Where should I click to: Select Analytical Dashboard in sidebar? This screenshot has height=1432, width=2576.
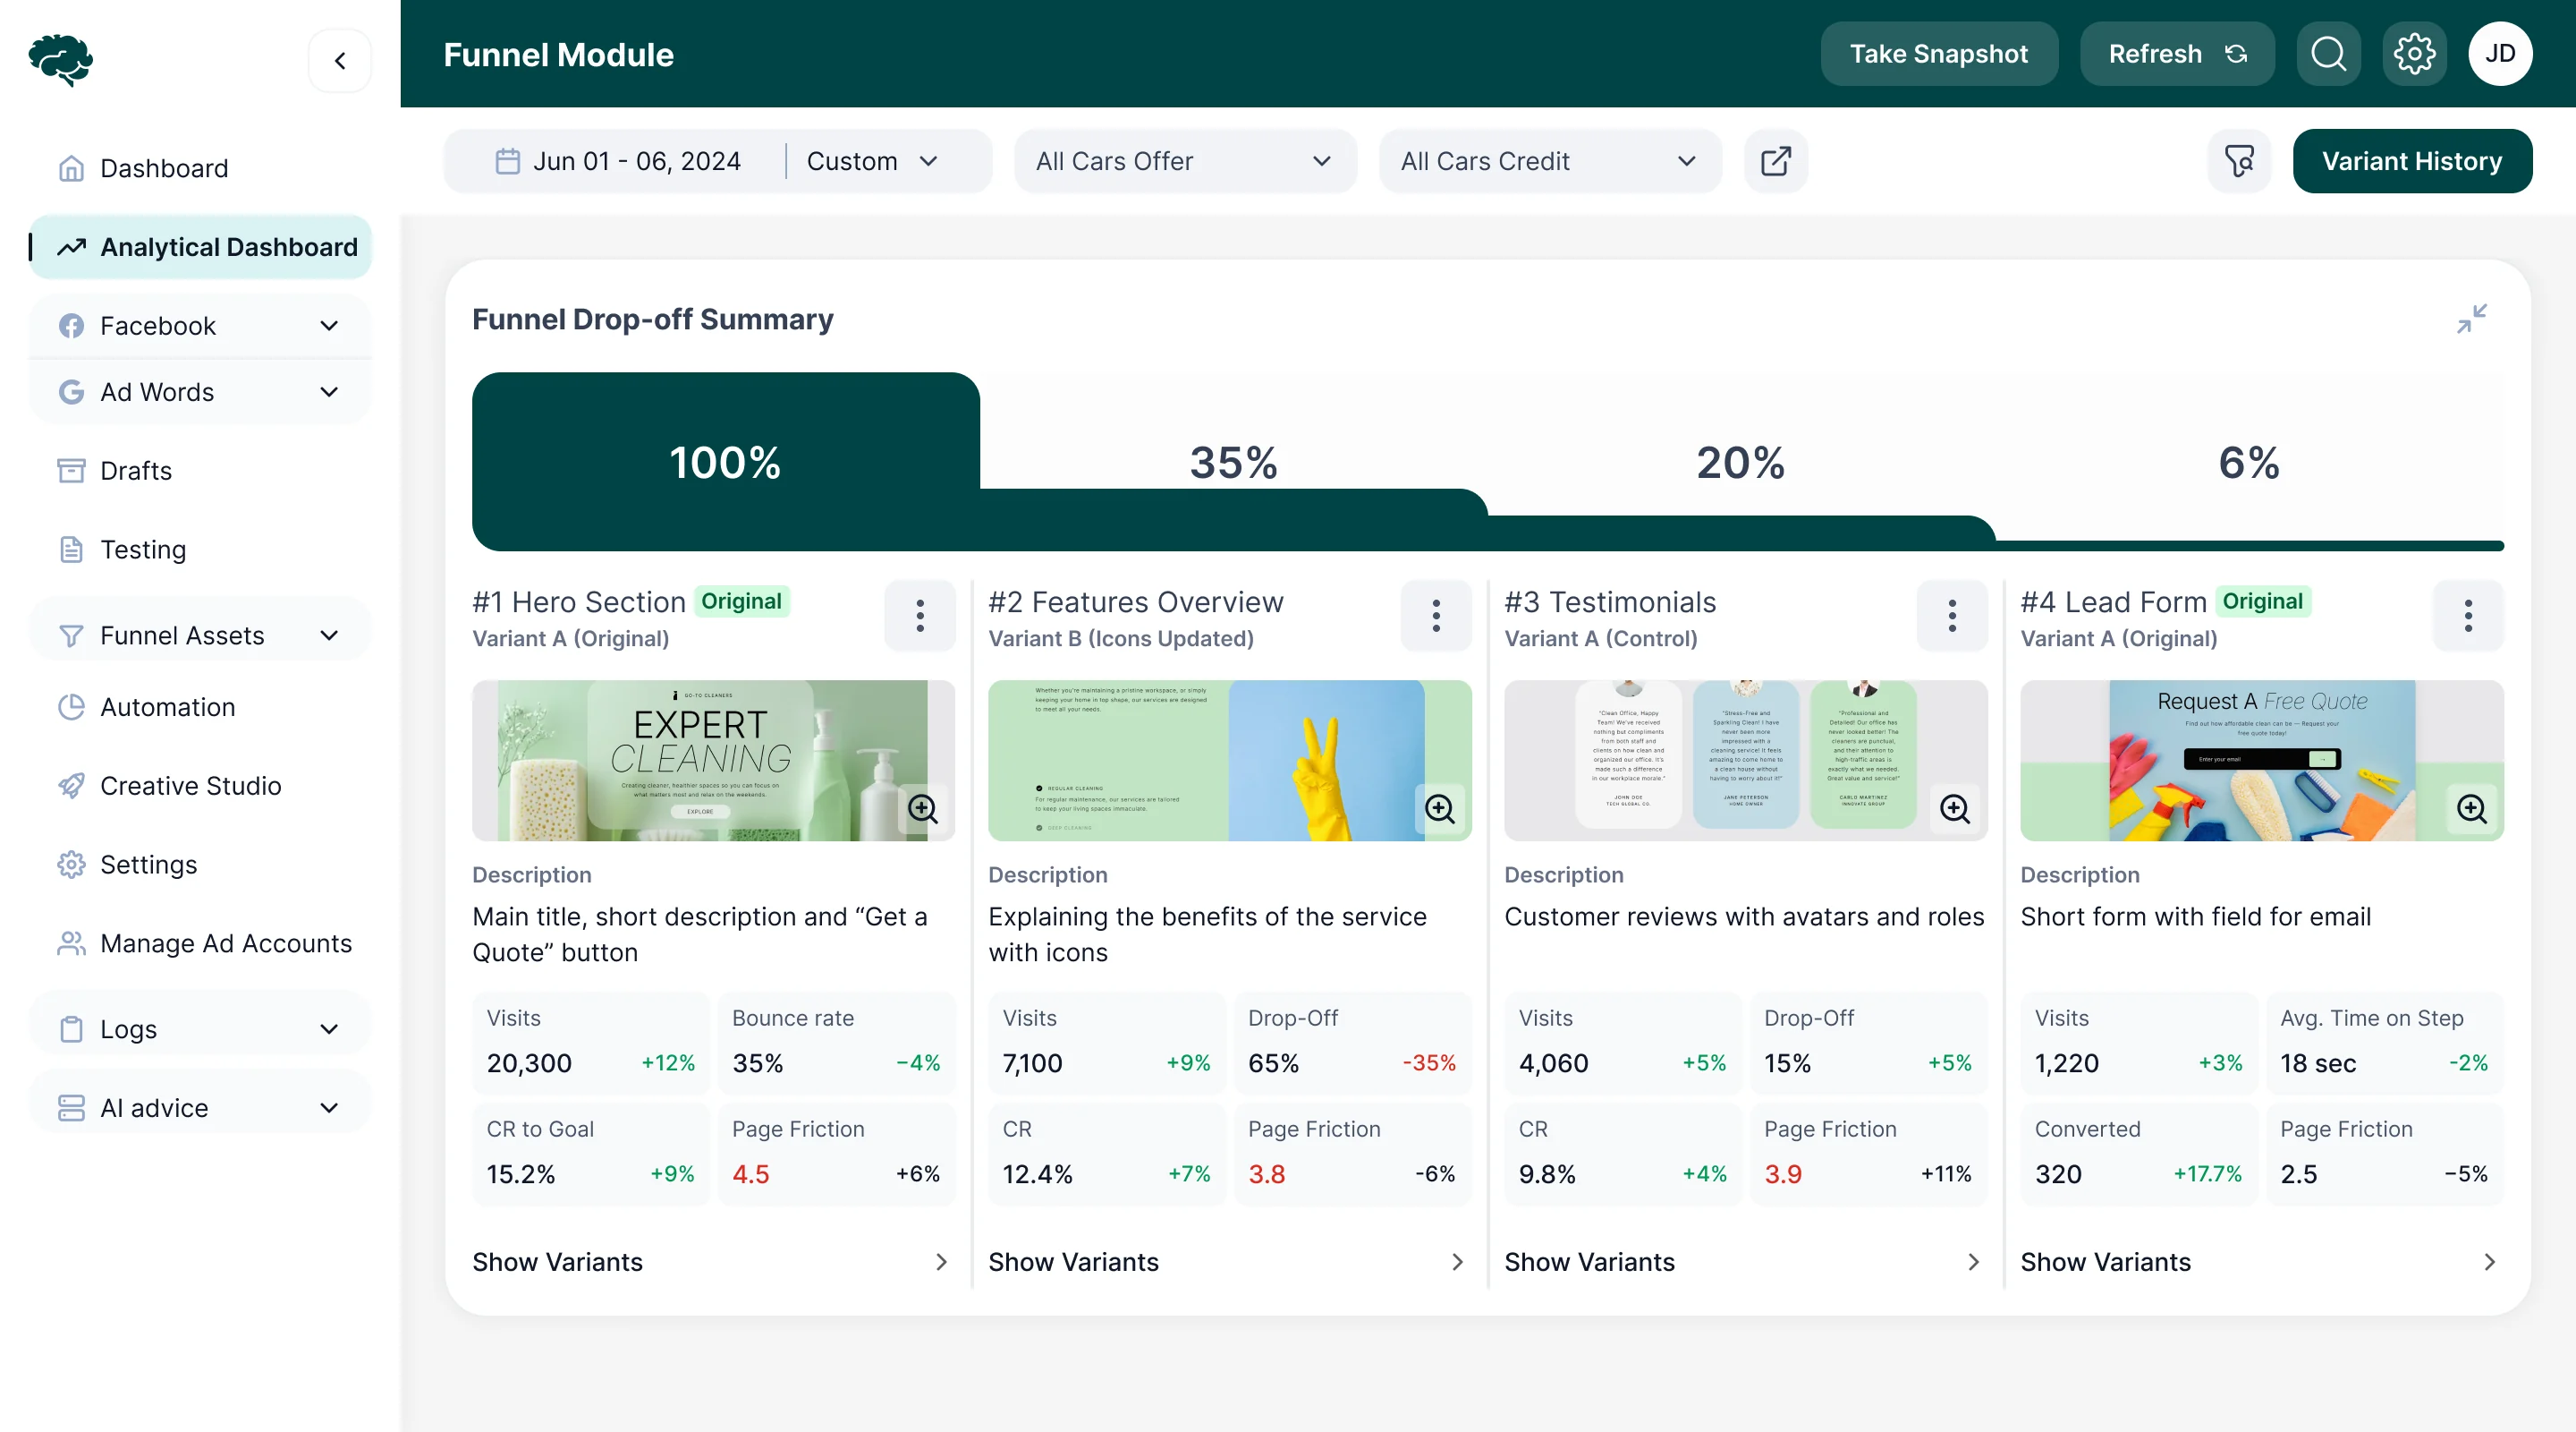pos(200,247)
